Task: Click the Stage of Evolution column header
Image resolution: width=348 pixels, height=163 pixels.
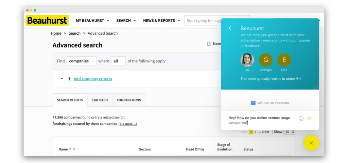Action: point(225,147)
